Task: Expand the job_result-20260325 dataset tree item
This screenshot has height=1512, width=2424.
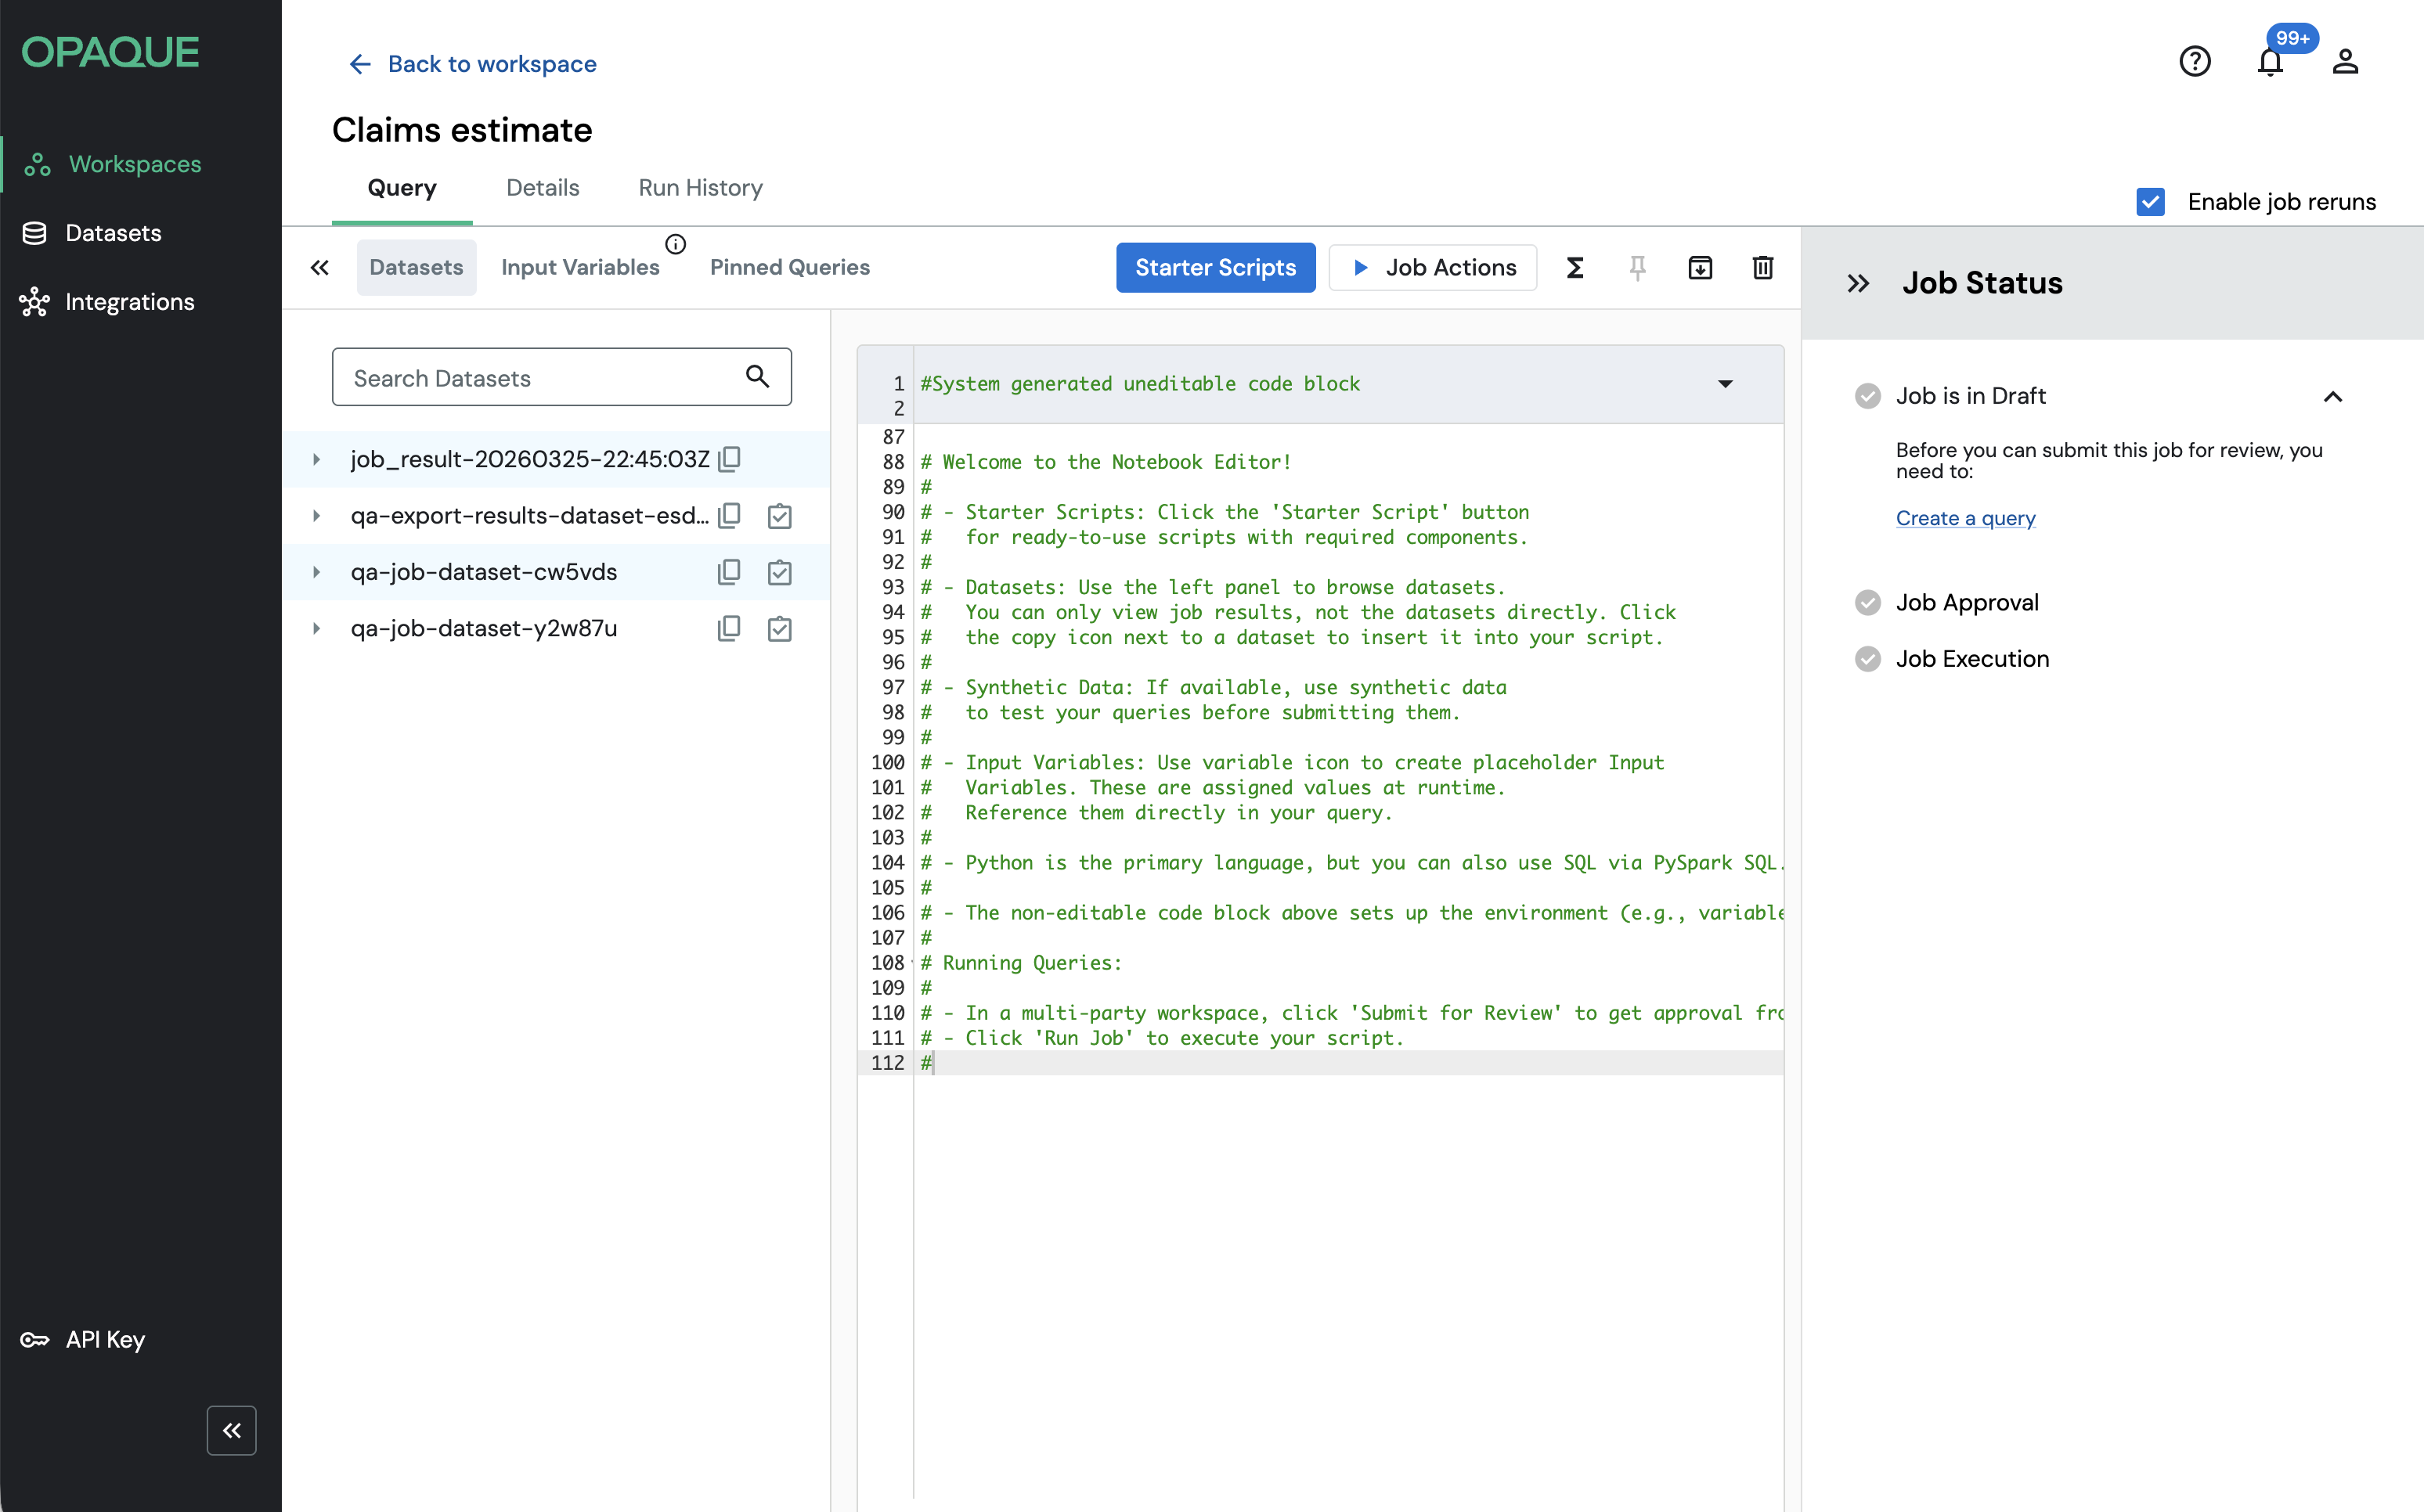Action: [x=316, y=459]
